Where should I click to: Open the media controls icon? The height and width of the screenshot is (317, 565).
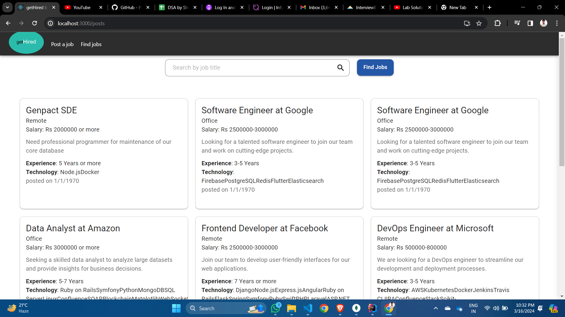coord(517,23)
